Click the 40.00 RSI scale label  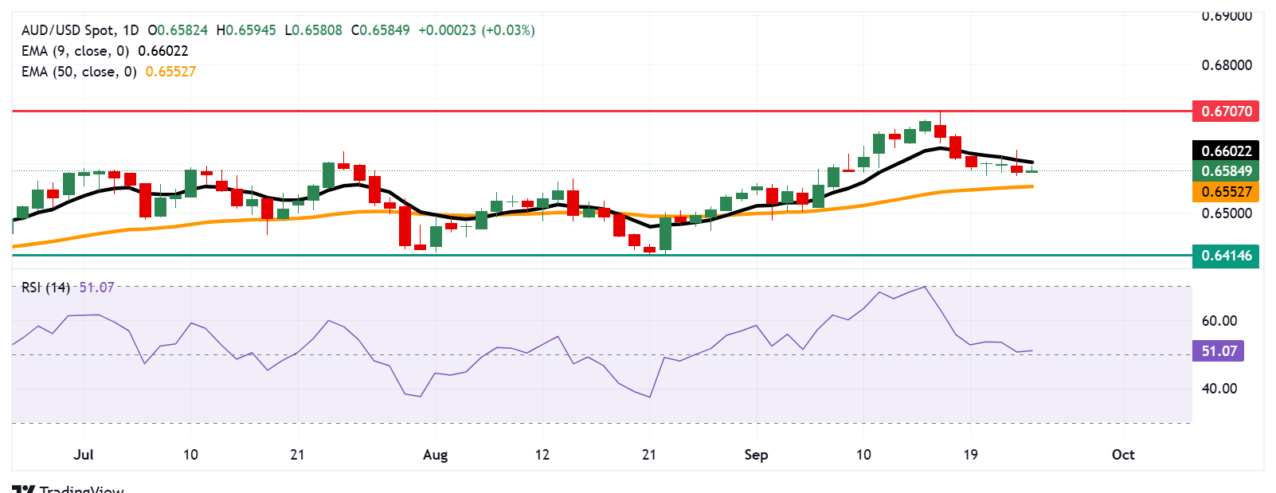coord(1219,389)
